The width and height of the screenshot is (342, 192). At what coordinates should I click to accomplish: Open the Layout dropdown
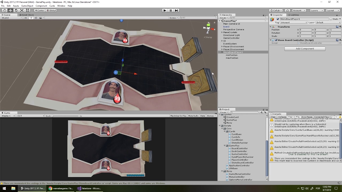point(333,10)
